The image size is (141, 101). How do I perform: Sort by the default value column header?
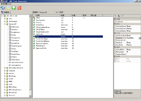97,15
